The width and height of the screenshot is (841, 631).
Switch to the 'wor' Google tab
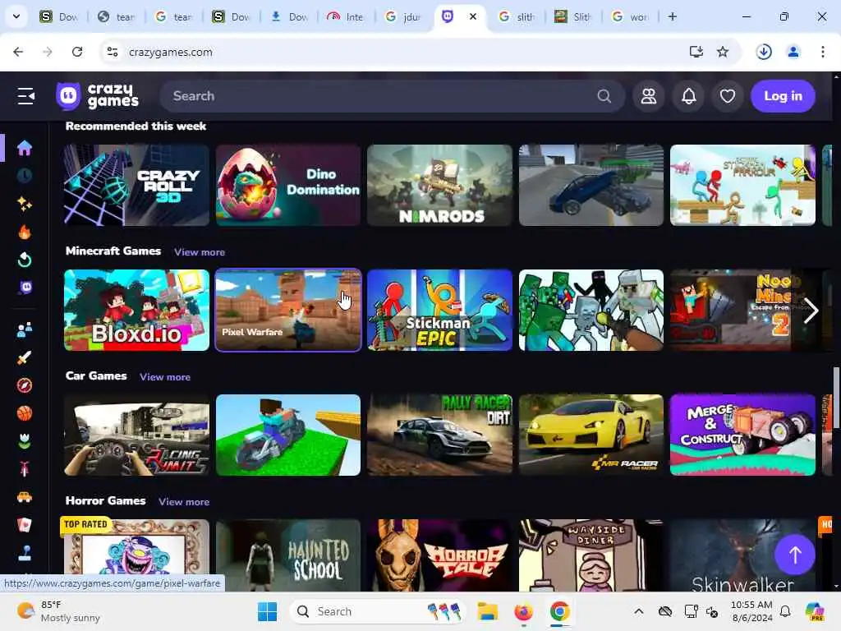coord(631,16)
